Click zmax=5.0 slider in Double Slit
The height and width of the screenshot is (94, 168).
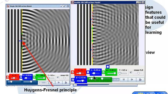[x=138, y=73]
